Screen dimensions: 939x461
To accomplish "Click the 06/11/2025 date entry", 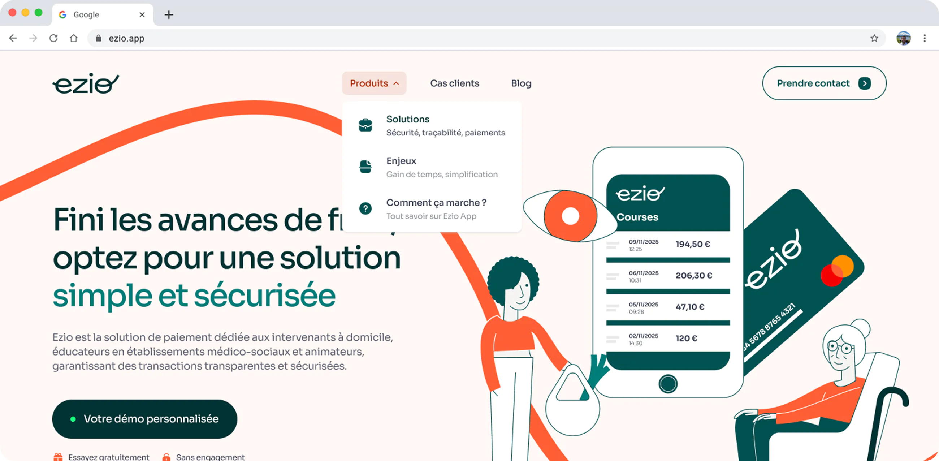I will (643, 273).
